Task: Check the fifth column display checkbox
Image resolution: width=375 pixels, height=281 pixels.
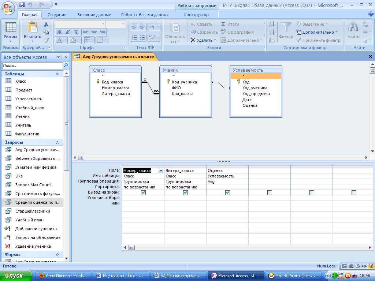Action: point(312,192)
